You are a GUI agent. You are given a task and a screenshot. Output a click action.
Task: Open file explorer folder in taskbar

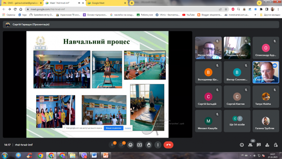pyautogui.click(x=73, y=155)
